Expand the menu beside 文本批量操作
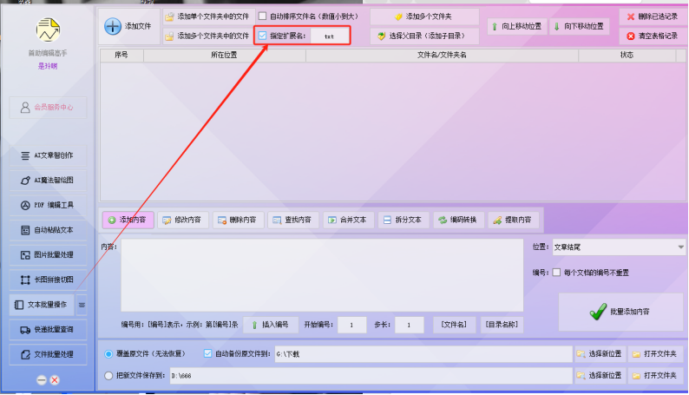 82,305
